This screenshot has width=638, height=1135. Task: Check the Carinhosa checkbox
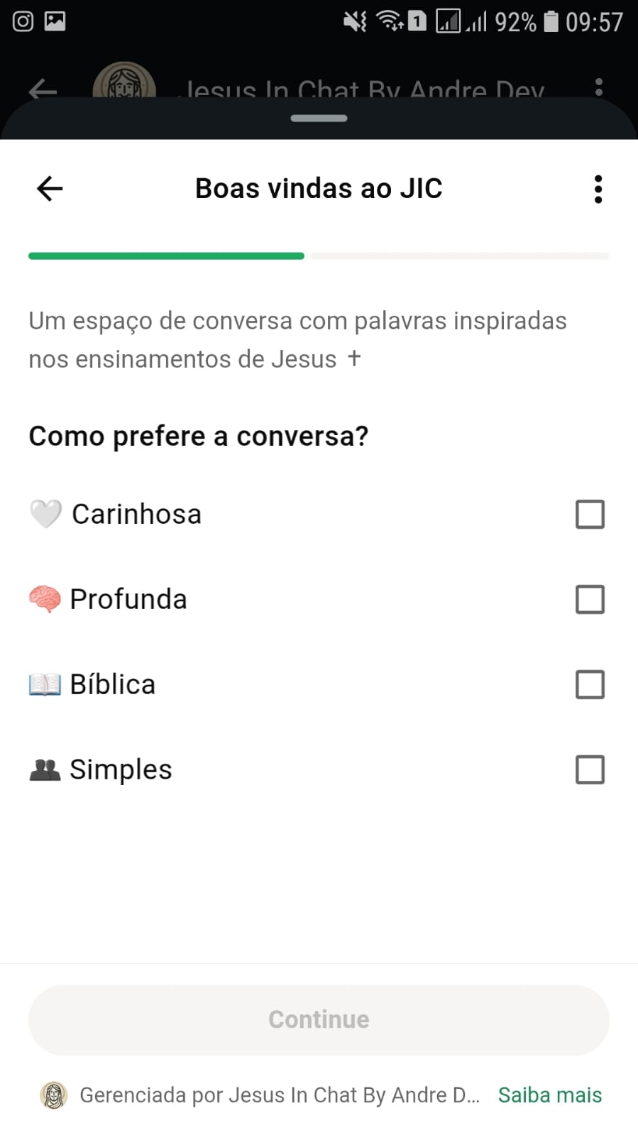[590, 515]
